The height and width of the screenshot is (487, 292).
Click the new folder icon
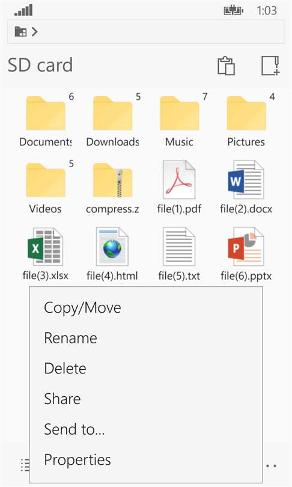[270, 66]
